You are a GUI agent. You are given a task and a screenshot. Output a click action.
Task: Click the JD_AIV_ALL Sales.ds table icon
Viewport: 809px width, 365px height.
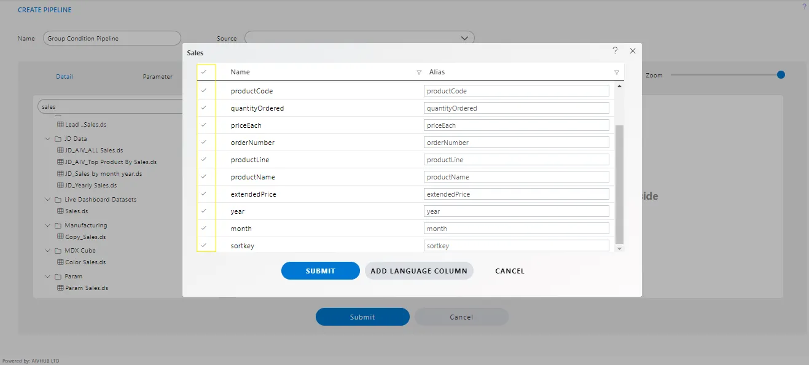pyautogui.click(x=60, y=150)
